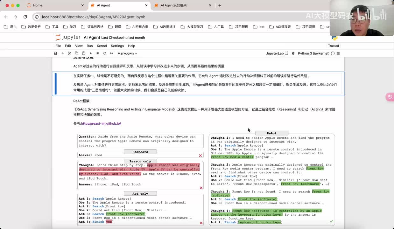
Task: Click Python 3 (ipykernel) kernel selector
Action: point(313,53)
